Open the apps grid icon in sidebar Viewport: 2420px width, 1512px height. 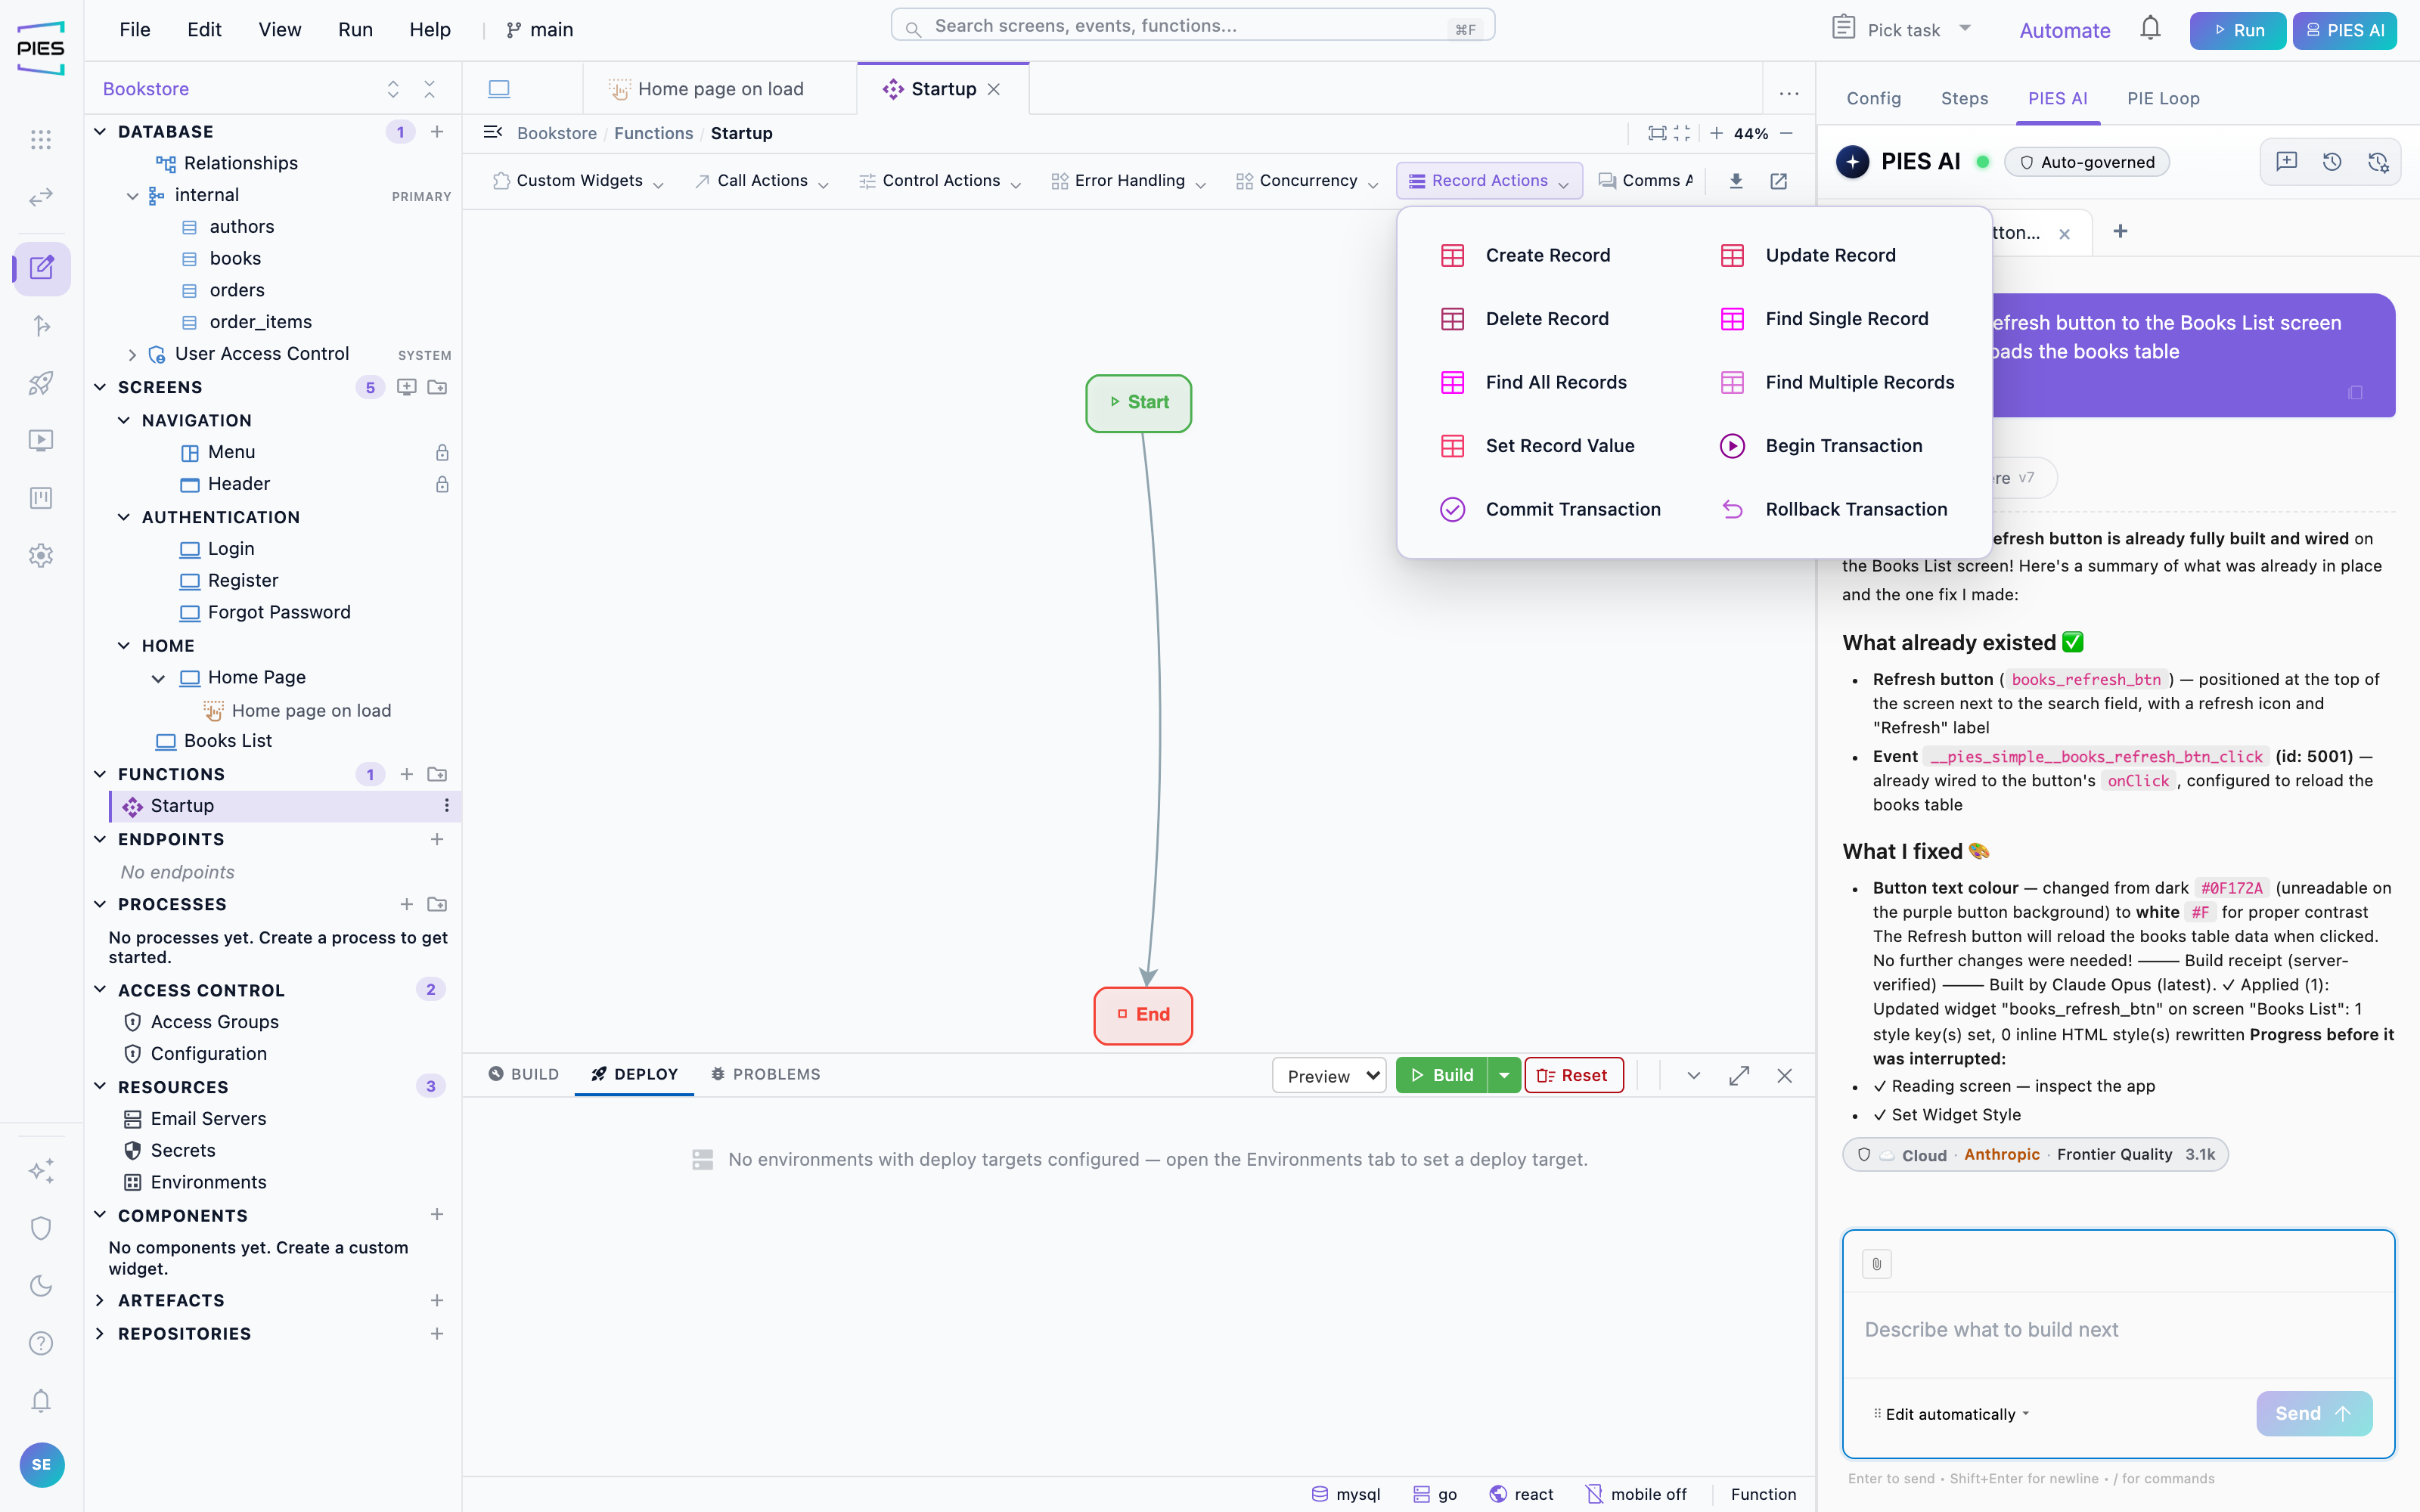41,139
